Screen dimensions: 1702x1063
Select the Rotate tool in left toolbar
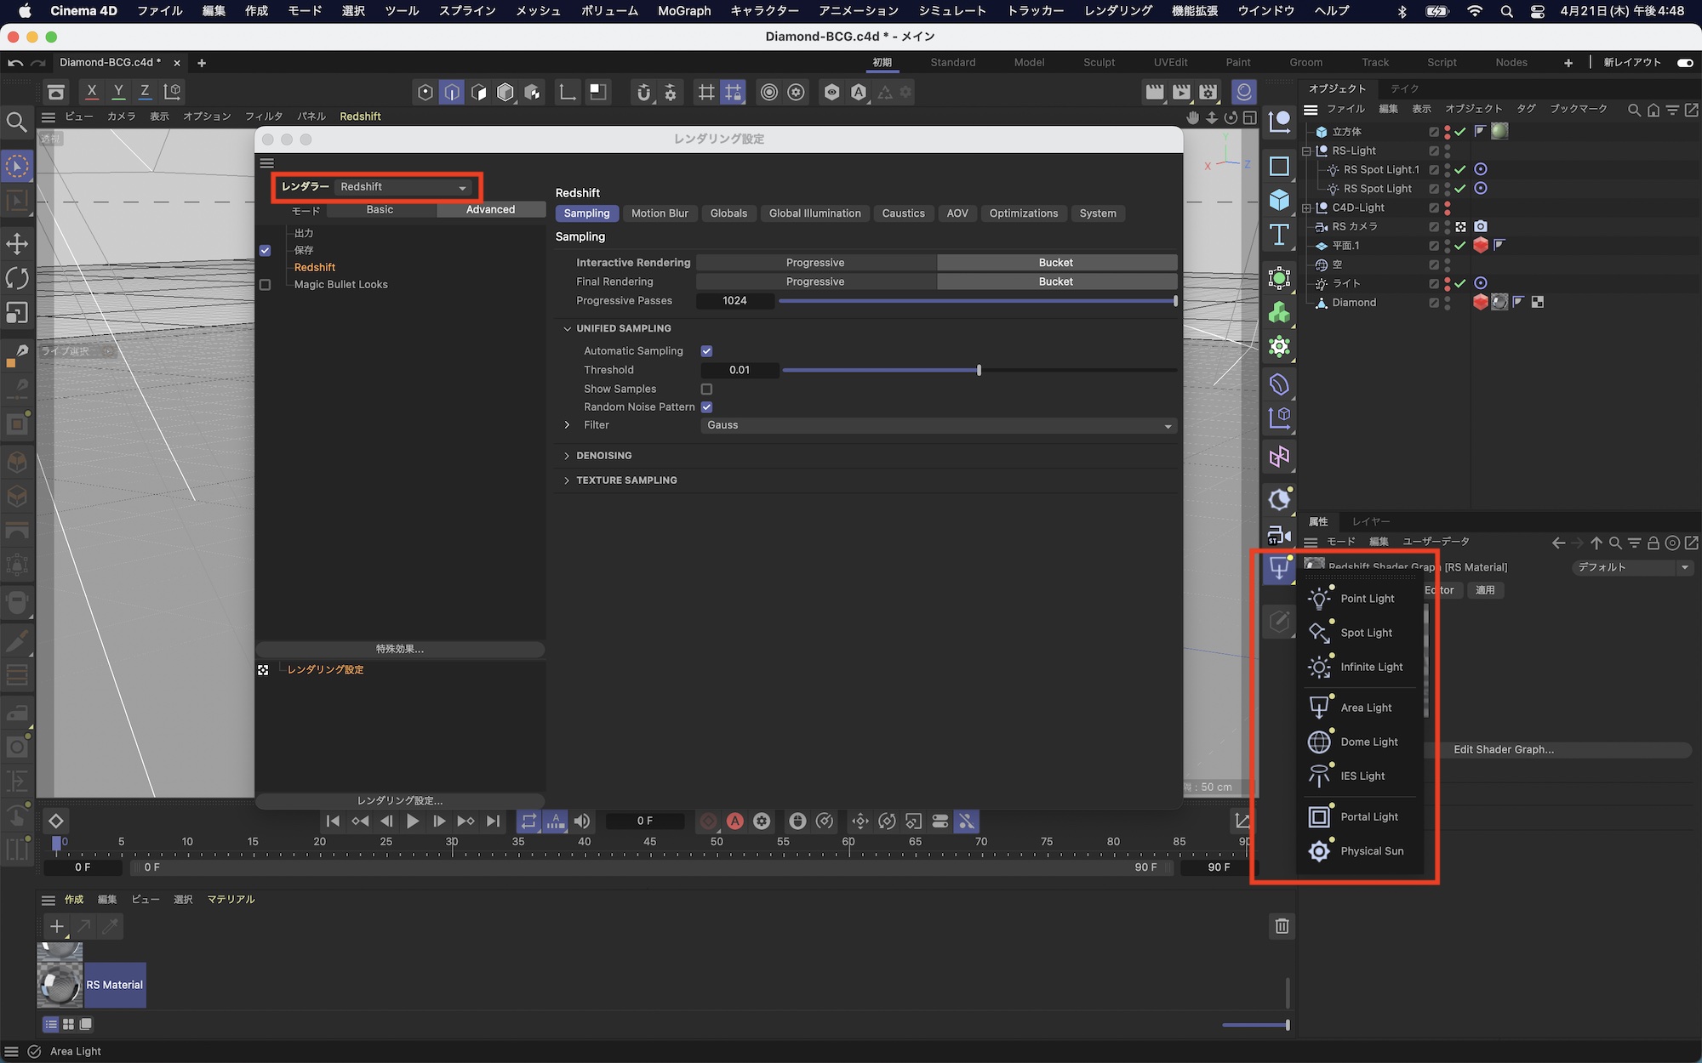coord(17,278)
